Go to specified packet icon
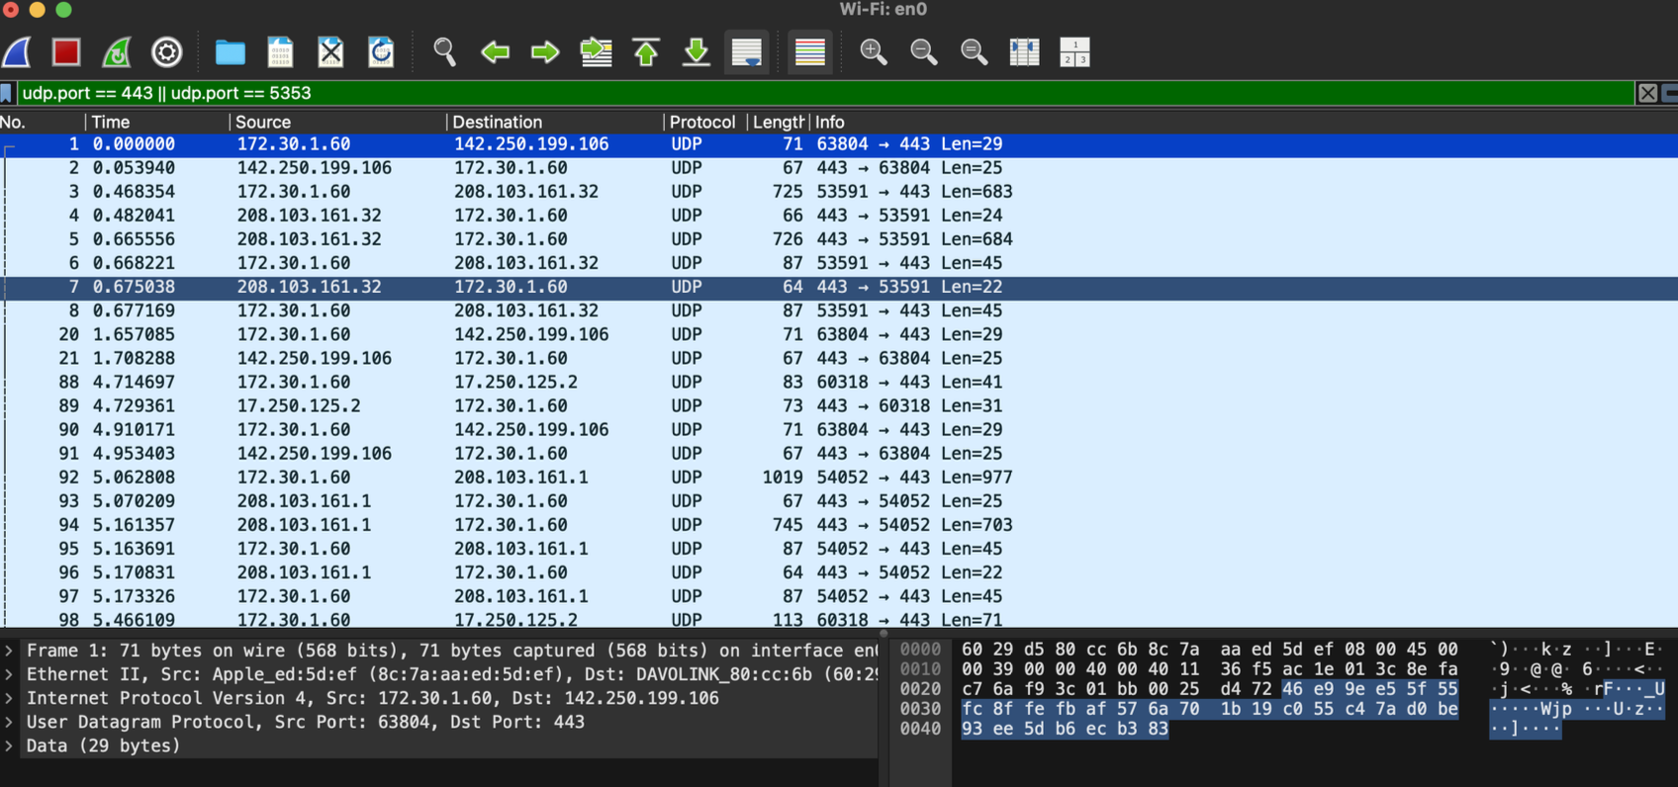 596,52
